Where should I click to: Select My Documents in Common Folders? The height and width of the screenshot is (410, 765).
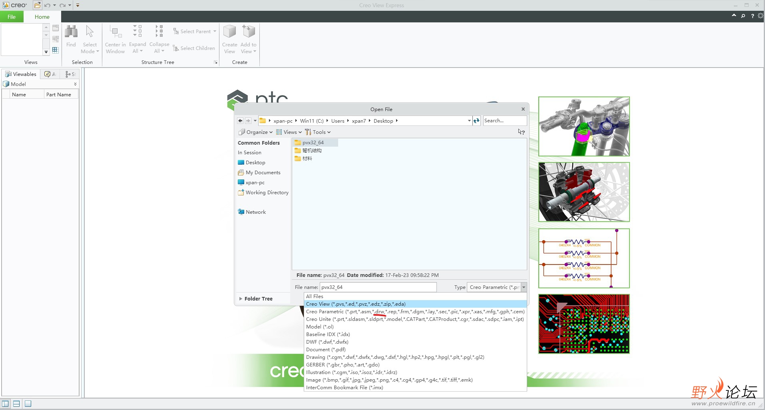click(259, 173)
